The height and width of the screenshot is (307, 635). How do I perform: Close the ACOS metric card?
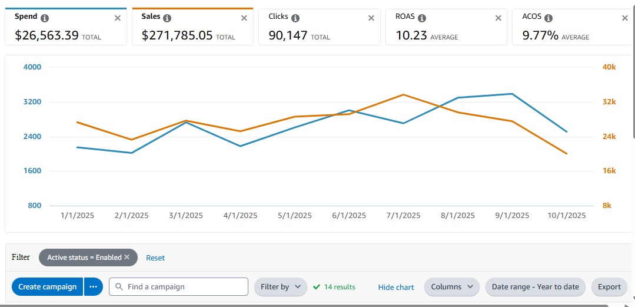click(x=625, y=18)
